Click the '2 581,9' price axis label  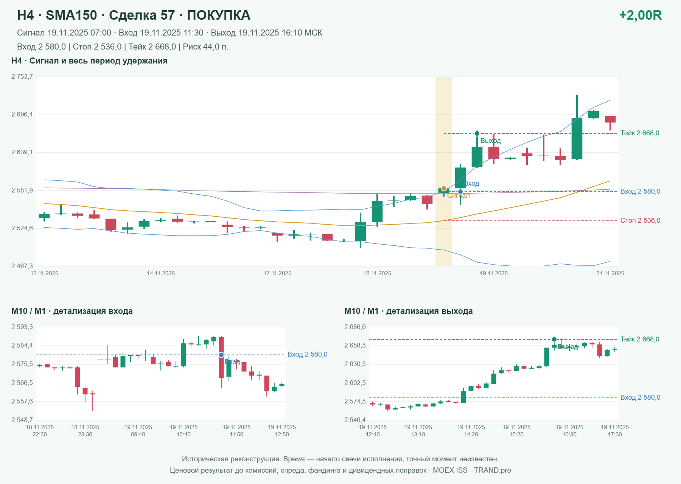point(22,190)
